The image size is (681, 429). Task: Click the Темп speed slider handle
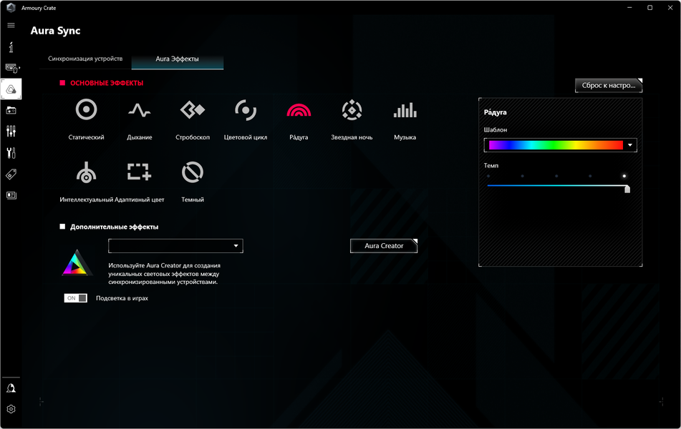[x=627, y=189]
